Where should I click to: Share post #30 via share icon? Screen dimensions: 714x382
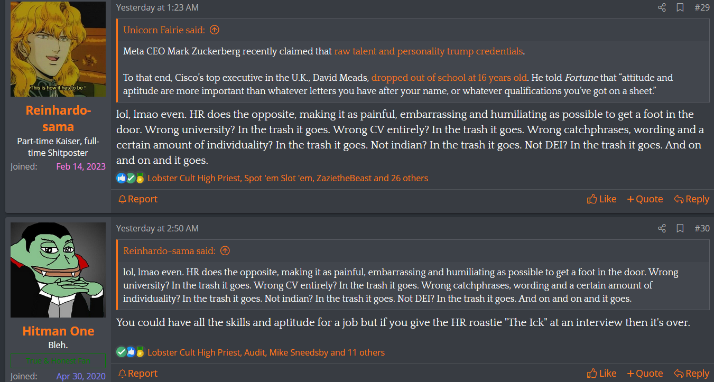(662, 228)
